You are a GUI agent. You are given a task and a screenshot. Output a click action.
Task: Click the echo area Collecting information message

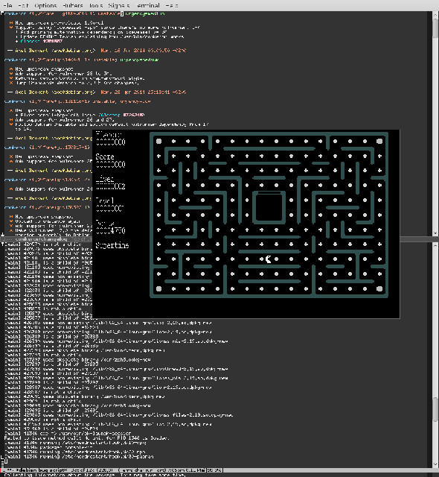94,475
